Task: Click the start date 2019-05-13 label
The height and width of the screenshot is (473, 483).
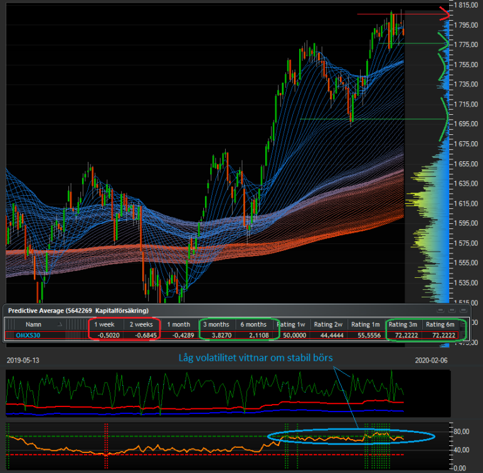Action: [23, 360]
